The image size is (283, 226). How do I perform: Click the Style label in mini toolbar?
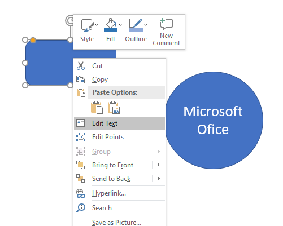click(87, 39)
